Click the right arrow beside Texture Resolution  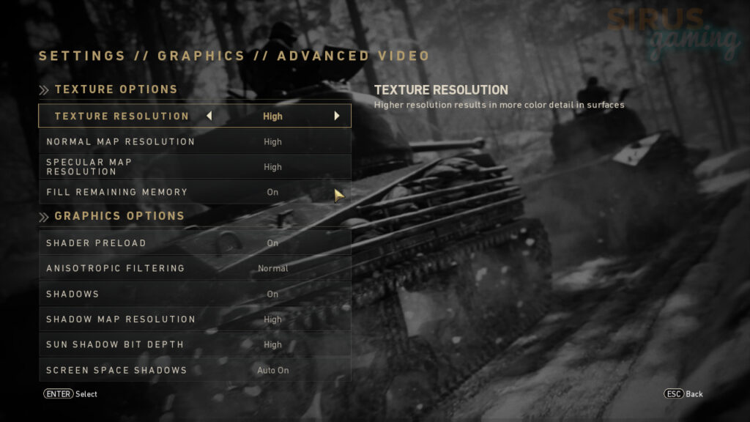(337, 116)
